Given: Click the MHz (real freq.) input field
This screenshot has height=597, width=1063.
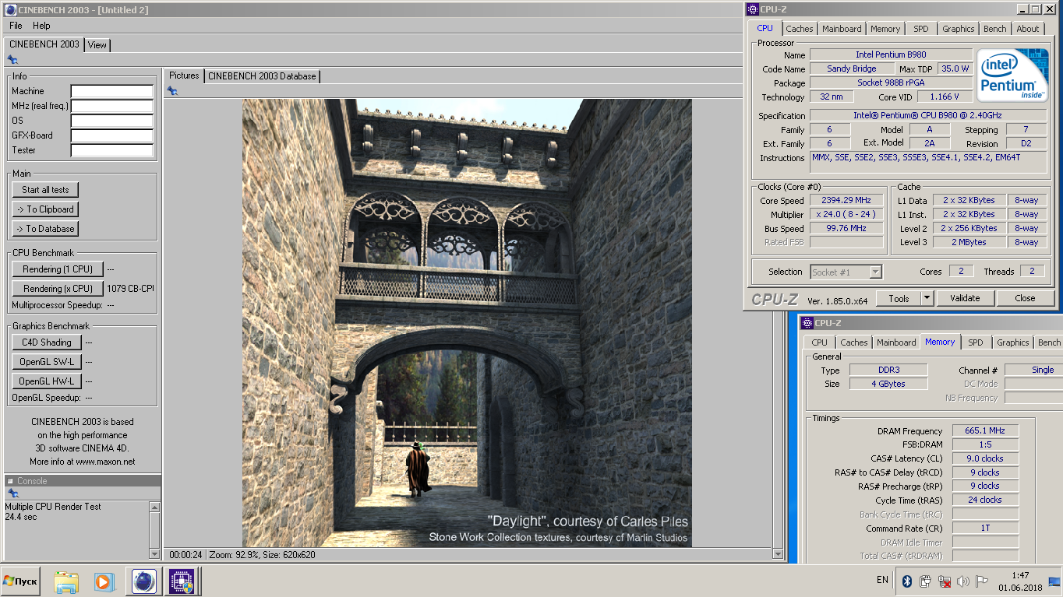Looking at the screenshot, I should tap(112, 107).
